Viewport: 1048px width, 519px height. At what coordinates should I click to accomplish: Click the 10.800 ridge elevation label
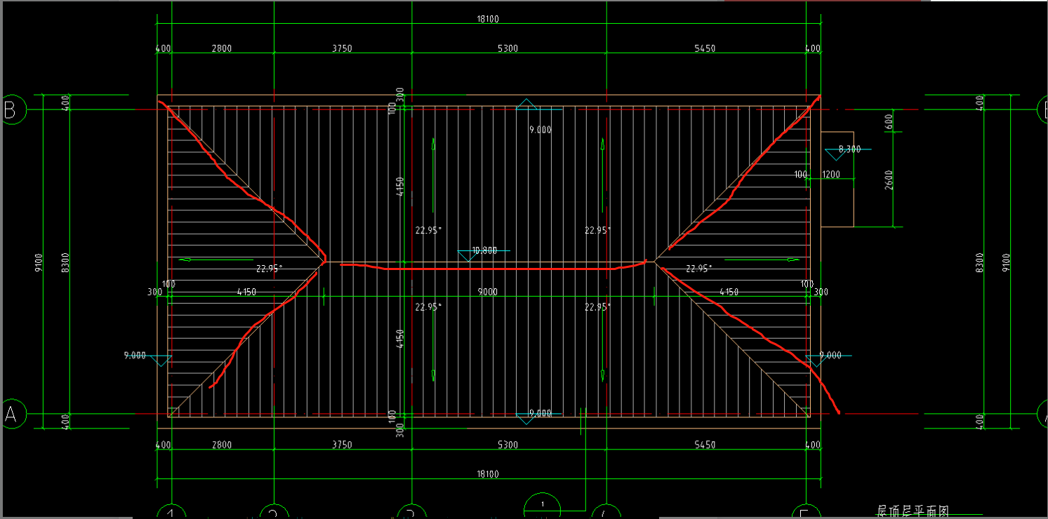[484, 250]
